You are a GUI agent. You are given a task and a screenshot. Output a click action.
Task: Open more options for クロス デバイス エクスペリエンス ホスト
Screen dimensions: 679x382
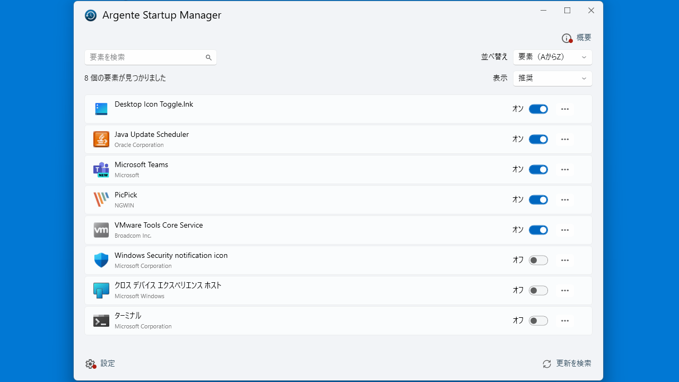coord(565,290)
